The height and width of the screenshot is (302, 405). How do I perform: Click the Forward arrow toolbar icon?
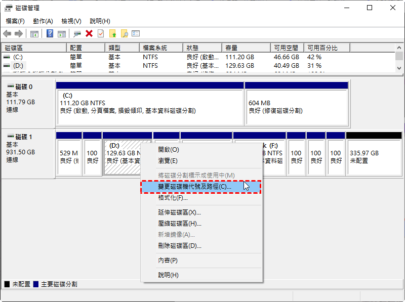tap(19, 33)
